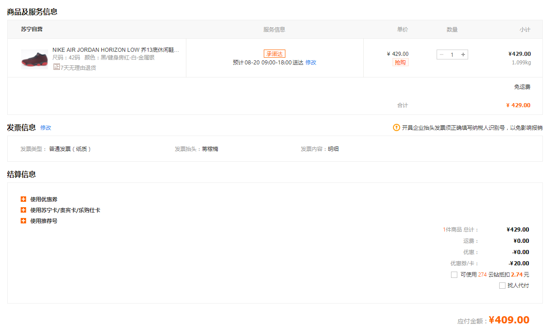Click the bold subtotal ¥429.00 above 1.099kg

(519, 54)
